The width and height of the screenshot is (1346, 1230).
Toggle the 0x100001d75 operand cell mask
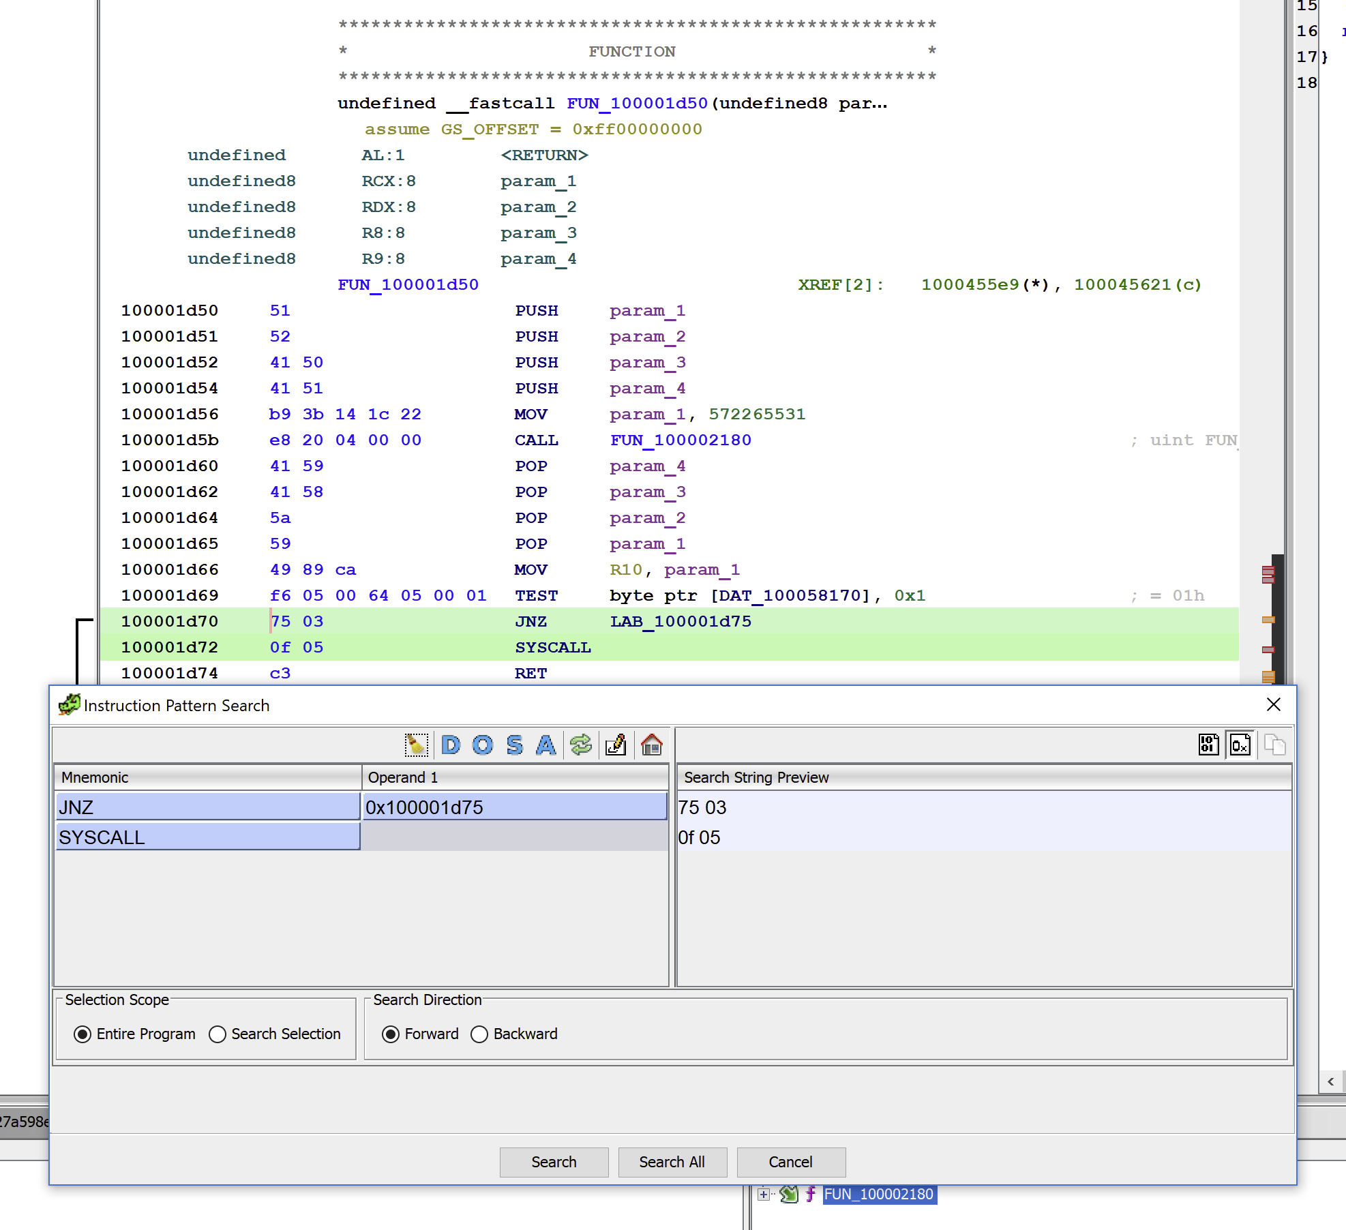515,807
